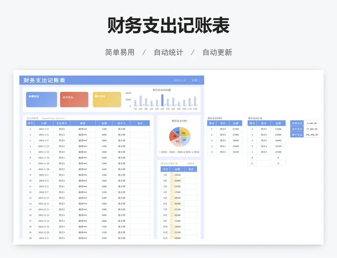337x258 pixels.
Task: Click the 自动更新 tagline text
Action: click(x=217, y=53)
